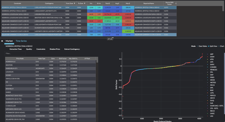The width and height of the screenshot is (225, 122).
Task: Click the panel splitter handle dots
Action: pos(113,38)
